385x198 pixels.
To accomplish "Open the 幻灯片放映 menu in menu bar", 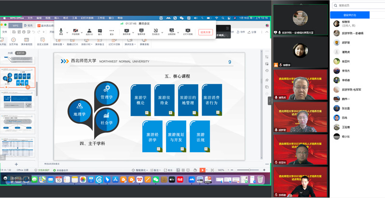I will click(87, 18).
